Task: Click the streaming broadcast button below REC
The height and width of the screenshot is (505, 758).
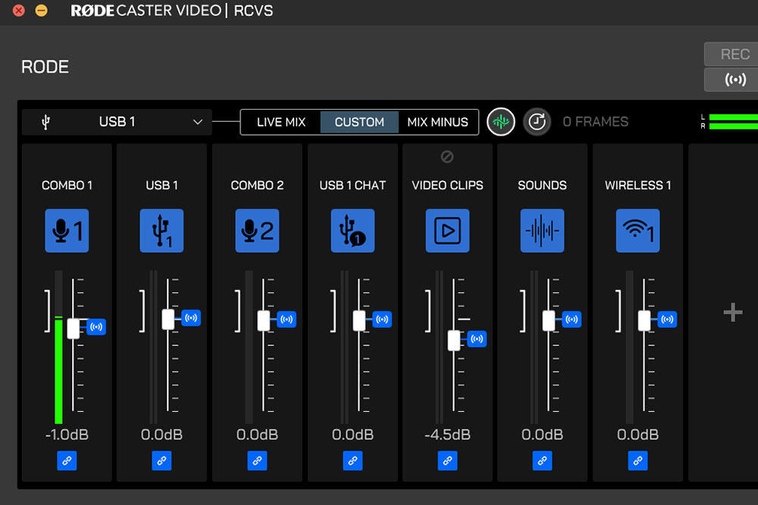Action: pyautogui.click(x=735, y=79)
